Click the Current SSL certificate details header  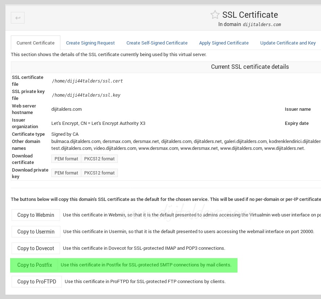coord(250,67)
